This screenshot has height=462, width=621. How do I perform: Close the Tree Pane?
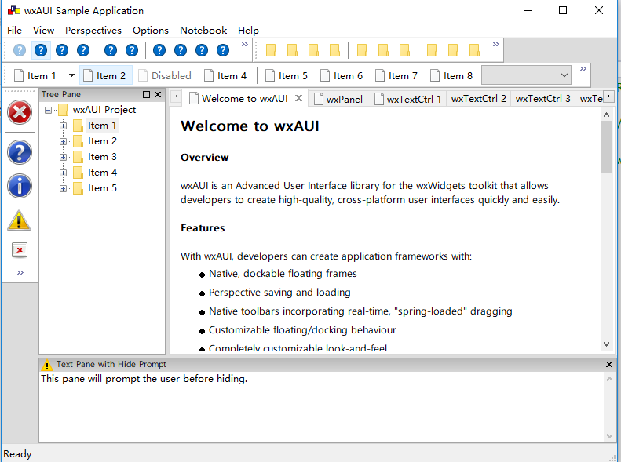pyautogui.click(x=158, y=94)
